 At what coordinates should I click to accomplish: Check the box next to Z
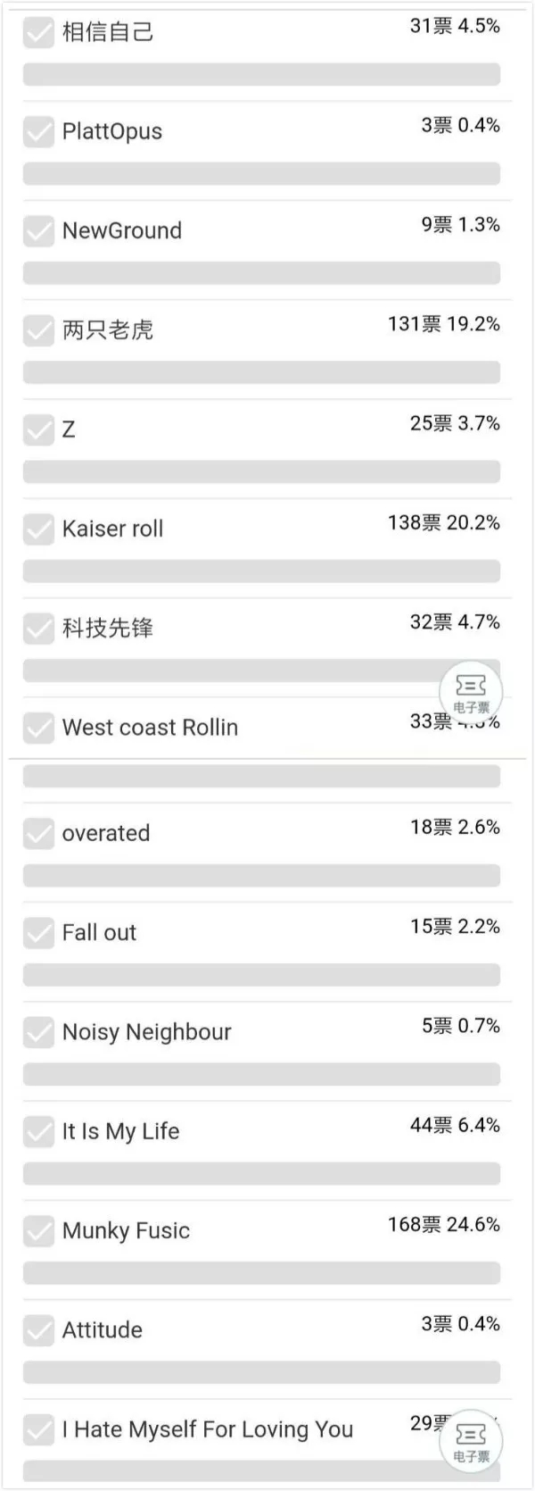pyautogui.click(x=38, y=429)
